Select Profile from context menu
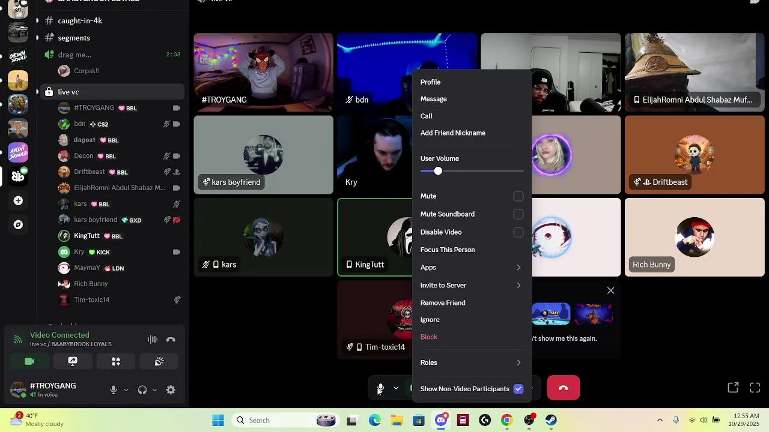Viewport: 769px width, 432px height. pyautogui.click(x=472, y=82)
